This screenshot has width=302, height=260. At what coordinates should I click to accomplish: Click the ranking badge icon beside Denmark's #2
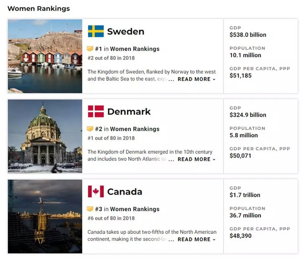click(90, 129)
